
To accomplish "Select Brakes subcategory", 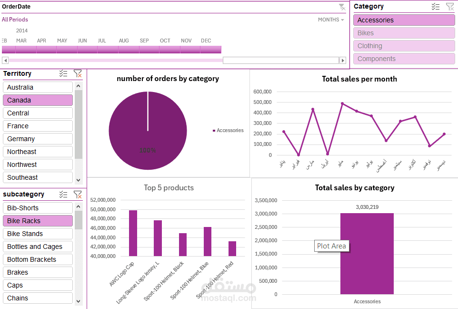I will 38,272.
